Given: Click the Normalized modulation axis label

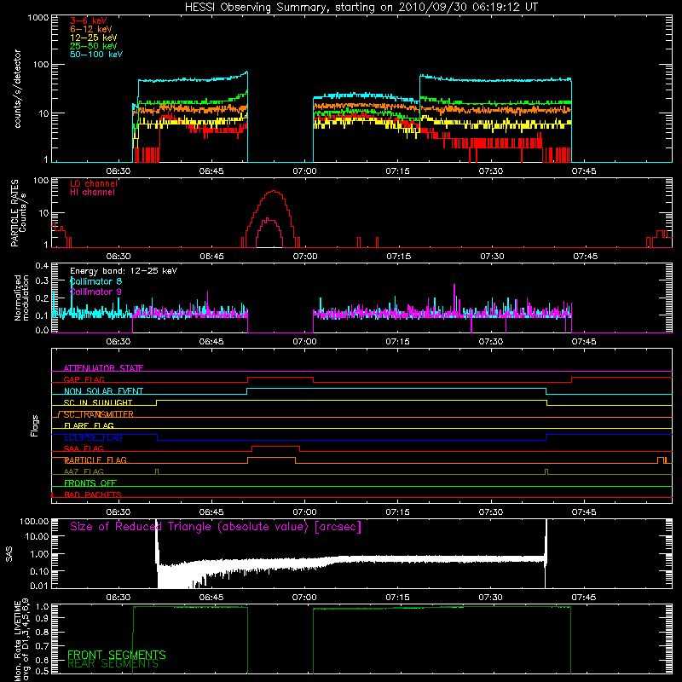Looking at the screenshot, I should point(21,298).
